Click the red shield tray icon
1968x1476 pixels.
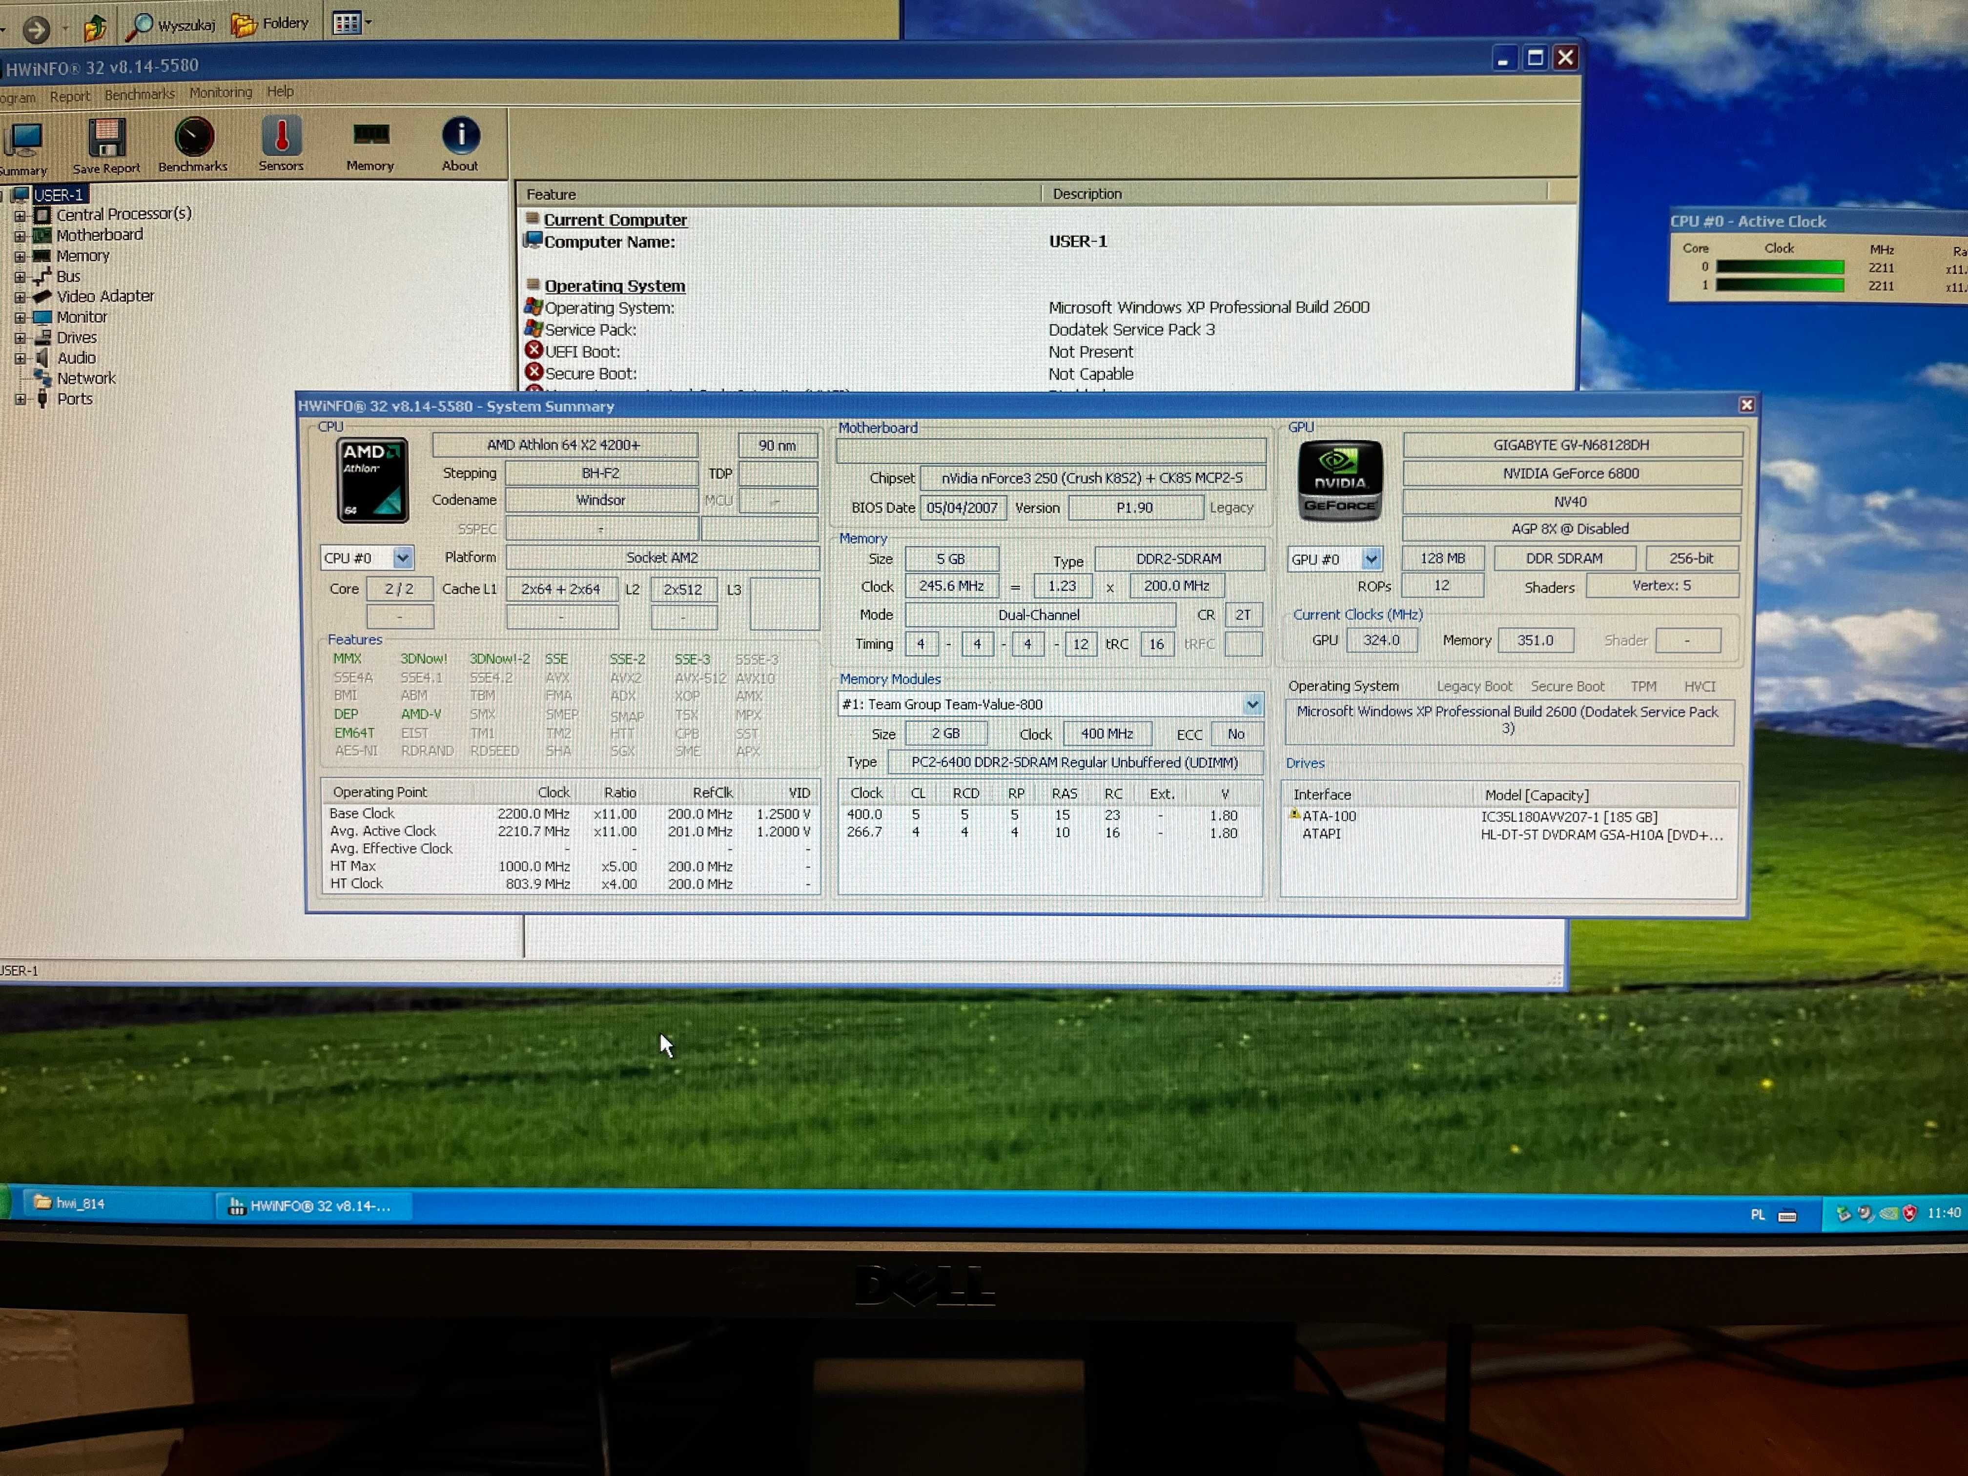click(x=1909, y=1212)
